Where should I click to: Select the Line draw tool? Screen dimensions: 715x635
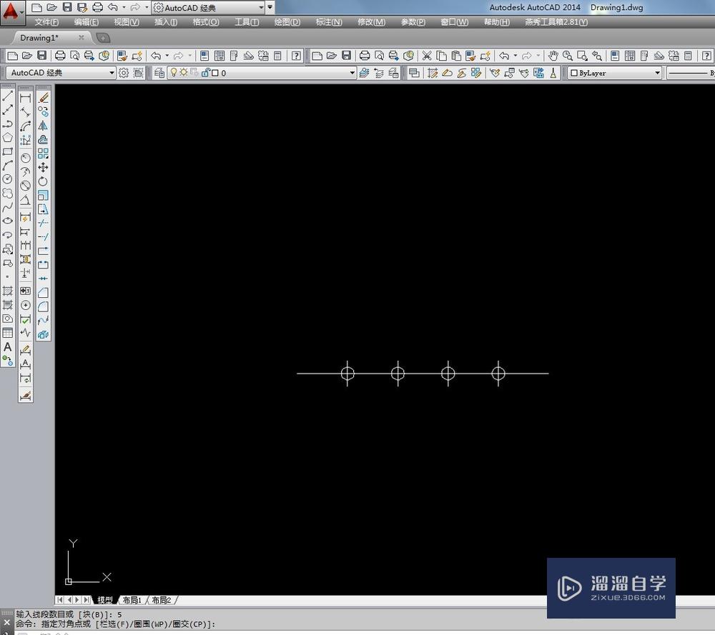[x=8, y=96]
